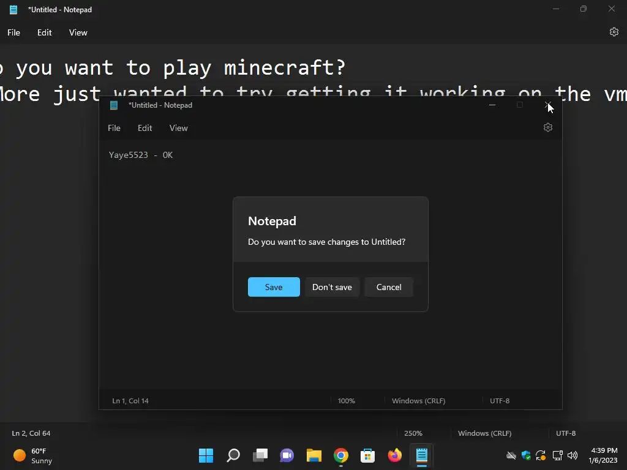Click UTF-8 in front window status bar
The height and width of the screenshot is (470, 627).
tap(500, 400)
